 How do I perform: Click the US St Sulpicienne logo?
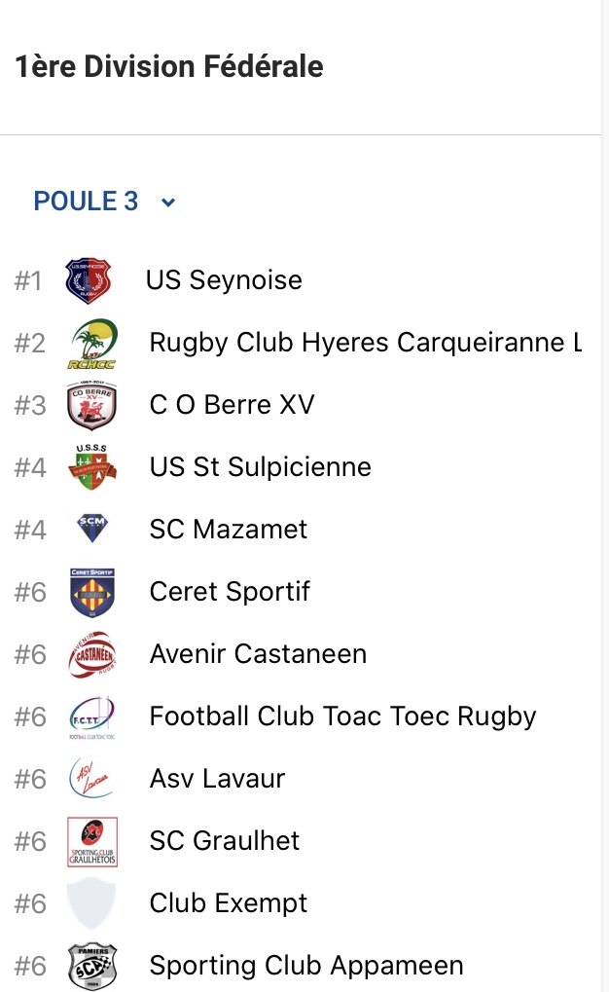(92, 468)
